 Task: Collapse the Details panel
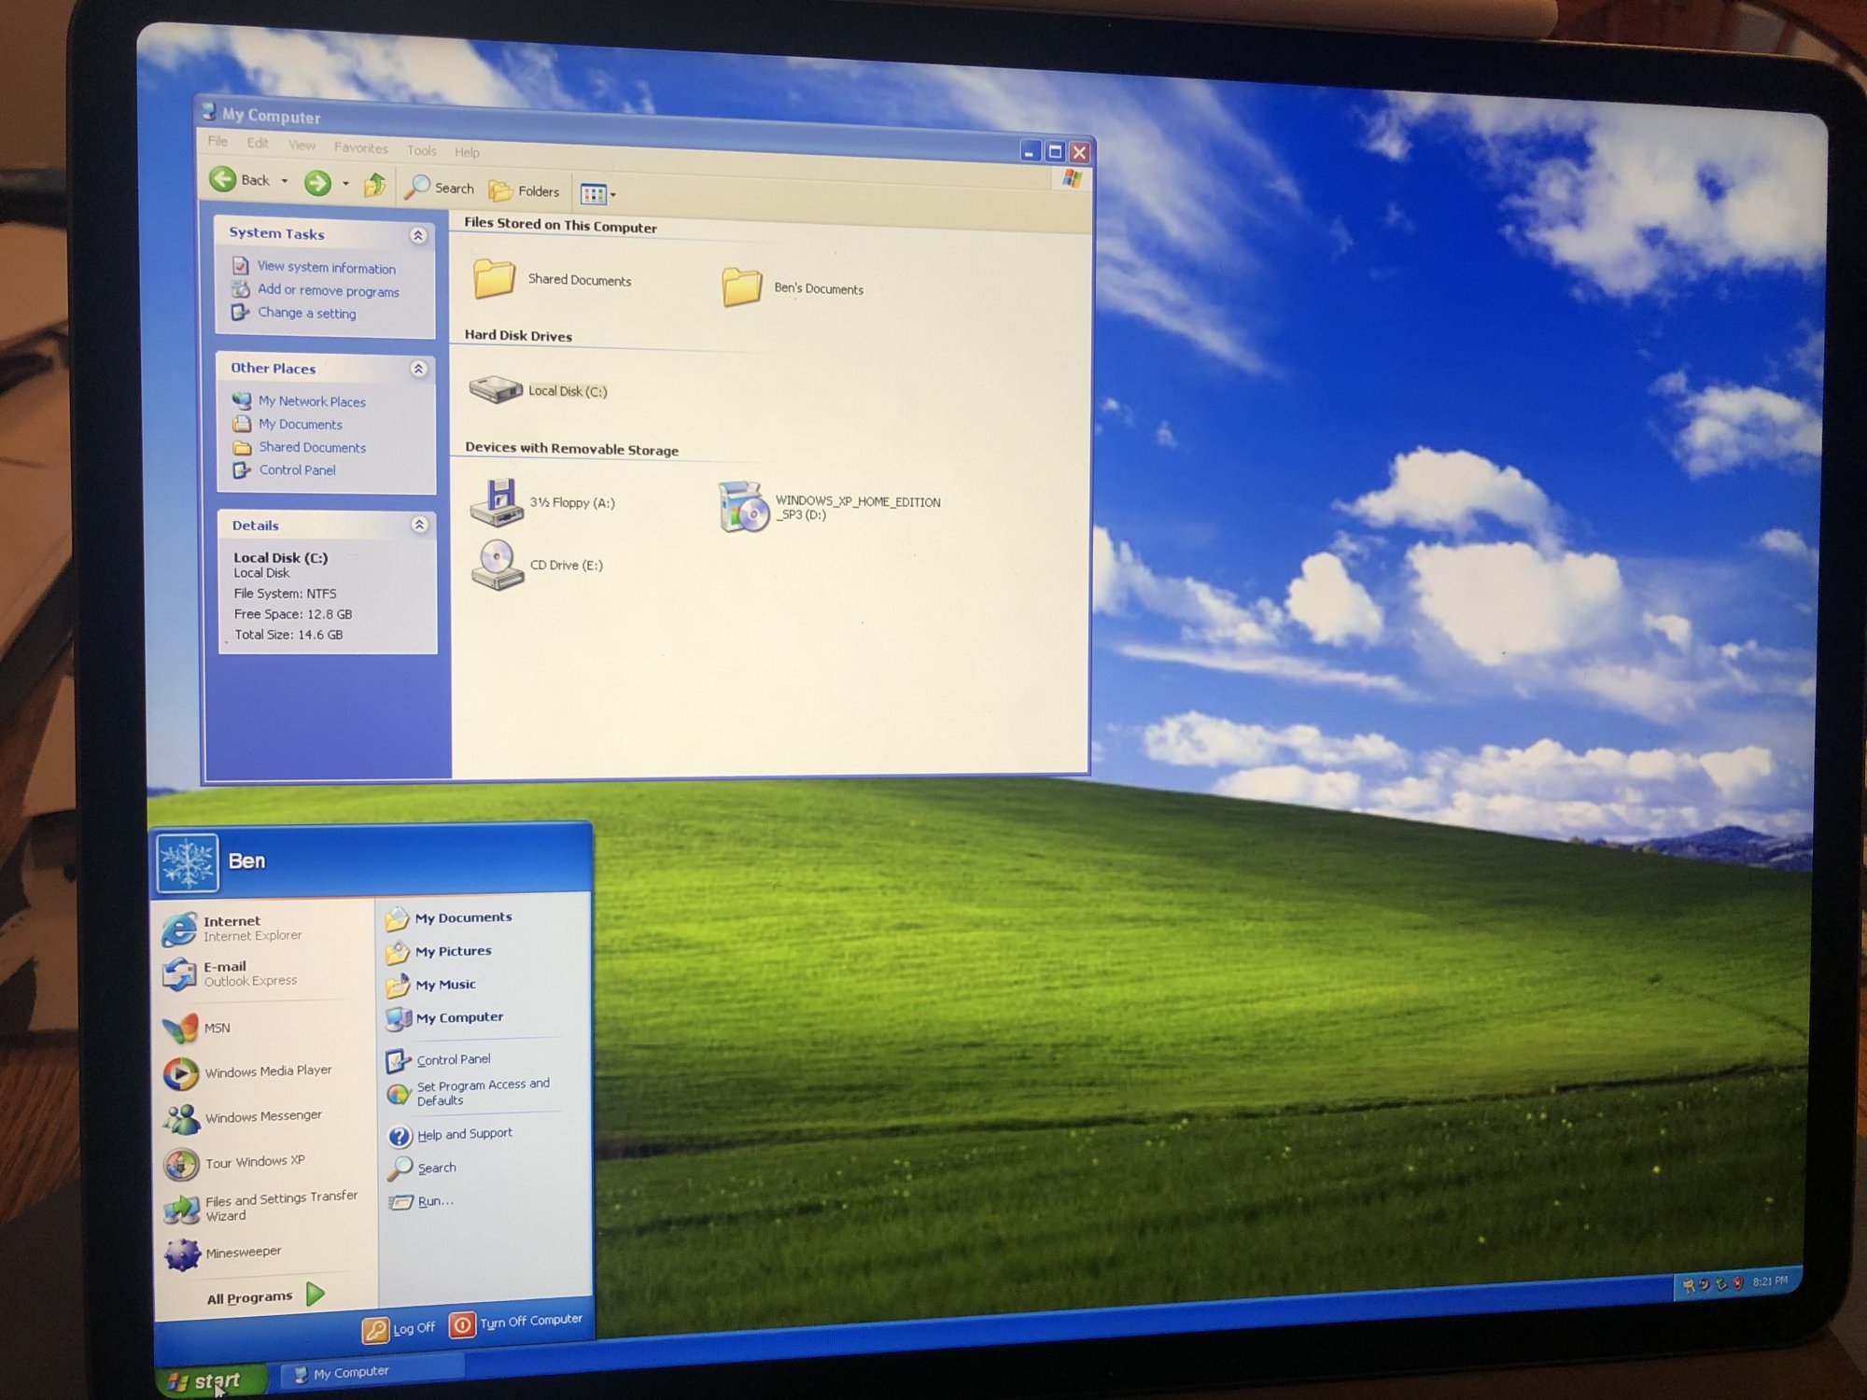coord(420,525)
